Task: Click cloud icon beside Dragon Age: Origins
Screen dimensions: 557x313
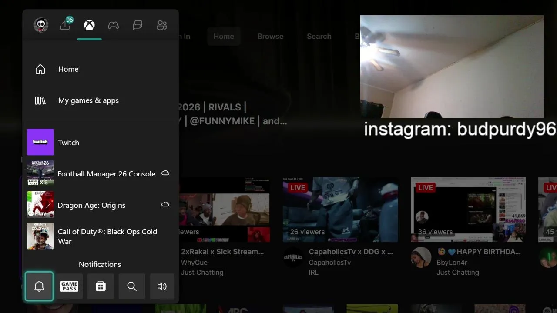Action: pos(165,204)
